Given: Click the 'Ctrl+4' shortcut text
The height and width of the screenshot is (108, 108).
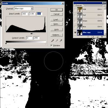Looking at the screenshot, I should (100, 32).
